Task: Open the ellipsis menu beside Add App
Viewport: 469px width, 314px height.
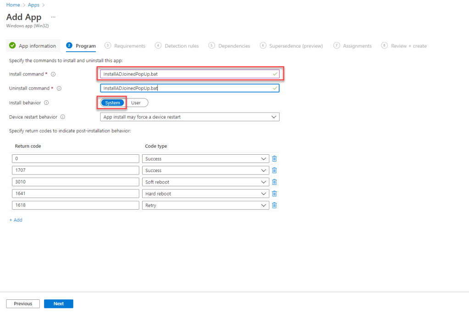Action: (53, 17)
